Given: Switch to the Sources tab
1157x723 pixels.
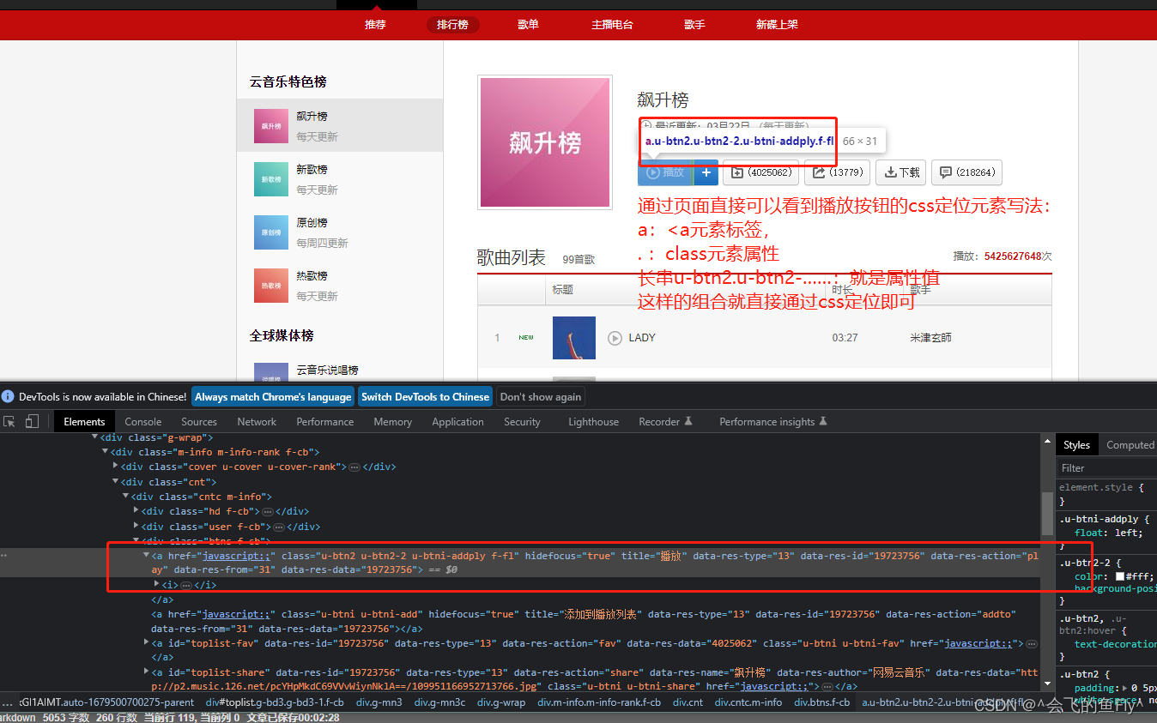Looking at the screenshot, I should [199, 421].
